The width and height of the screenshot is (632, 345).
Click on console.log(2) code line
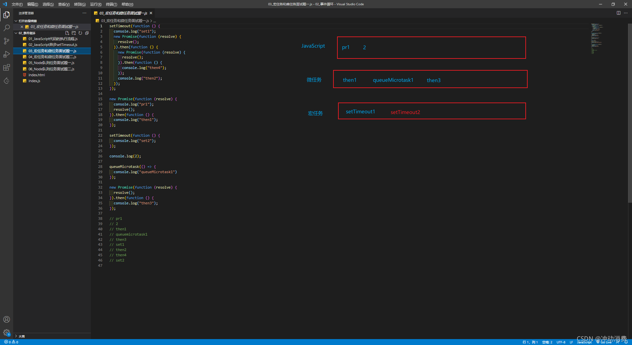pos(125,156)
